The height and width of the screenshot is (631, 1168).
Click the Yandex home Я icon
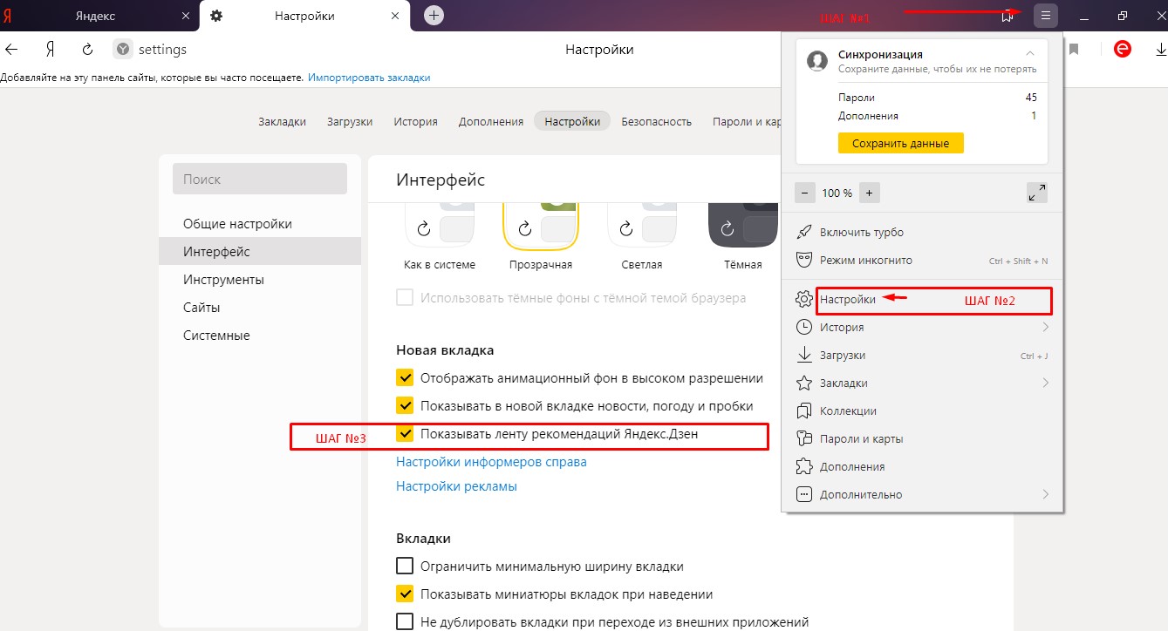[x=51, y=50]
